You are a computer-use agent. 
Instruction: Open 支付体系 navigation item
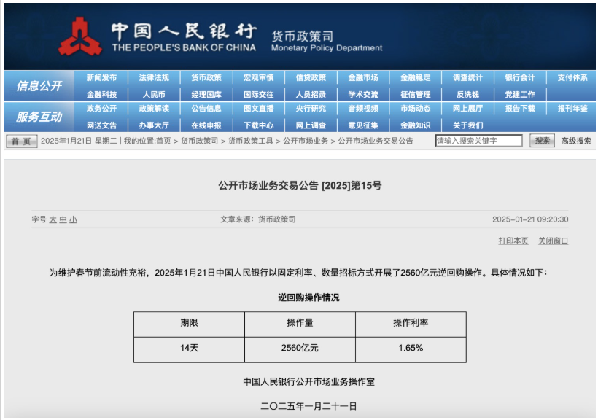point(572,78)
